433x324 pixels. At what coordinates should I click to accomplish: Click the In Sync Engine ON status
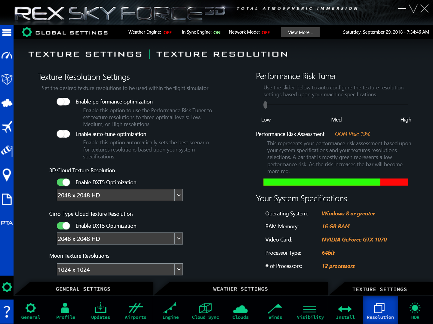click(x=217, y=32)
